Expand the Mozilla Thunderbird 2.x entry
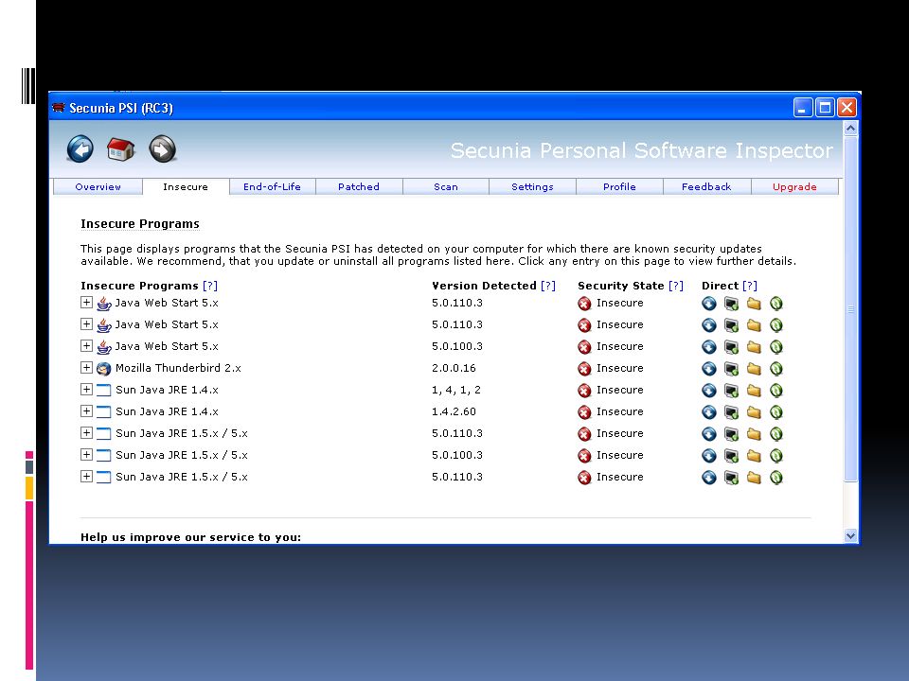 click(86, 367)
